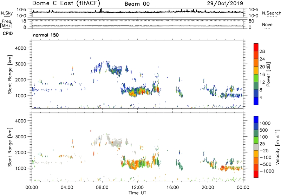Click the '28' Power scale value
The width and height of the screenshot is (281, 195).
(262, 51)
